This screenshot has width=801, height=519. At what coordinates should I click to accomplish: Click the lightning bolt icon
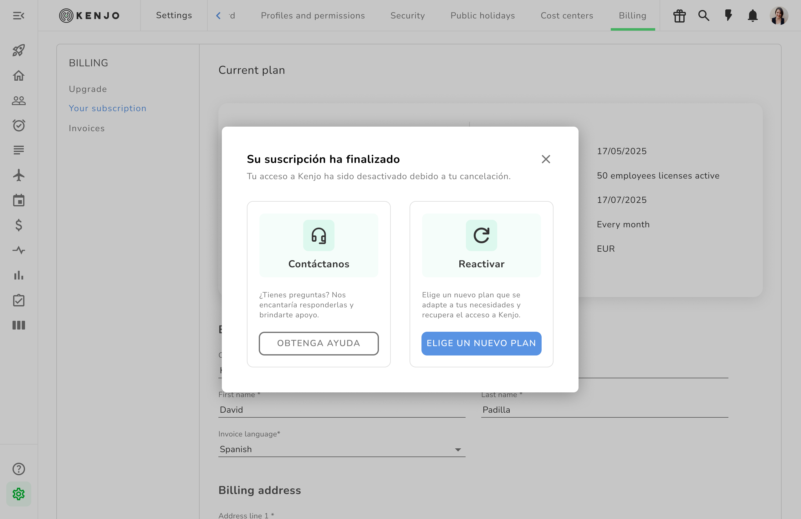[728, 15]
